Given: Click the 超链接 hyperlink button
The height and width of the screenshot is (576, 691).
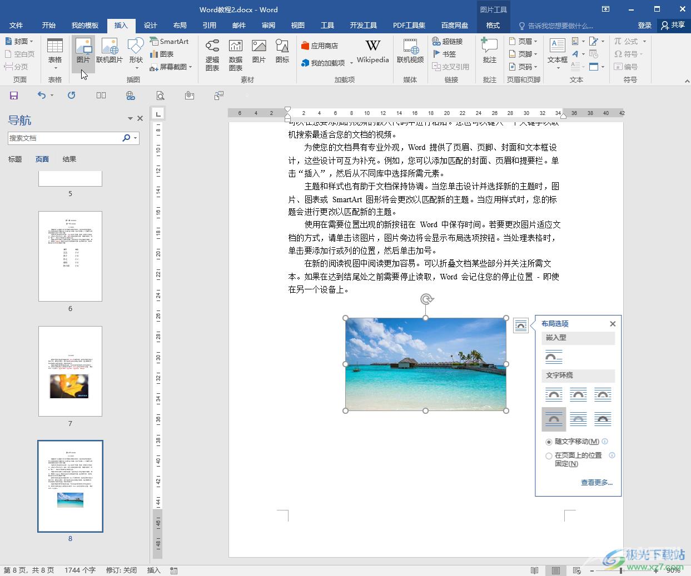Looking at the screenshot, I should 448,41.
